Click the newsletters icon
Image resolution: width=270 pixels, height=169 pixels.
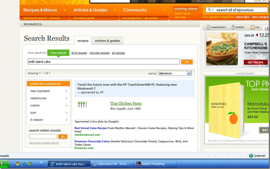point(208,27)
